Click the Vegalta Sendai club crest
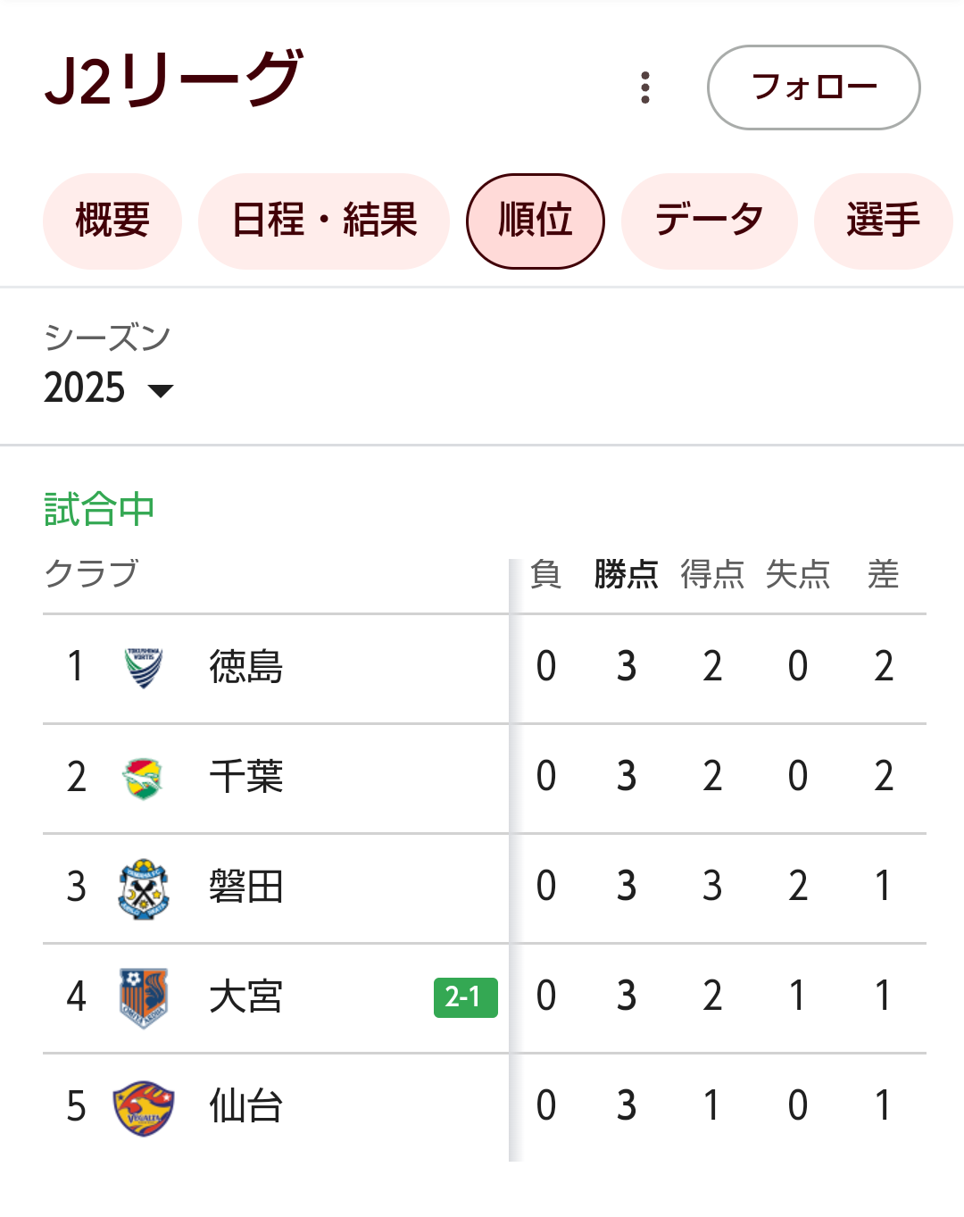Image resolution: width=964 pixels, height=1217 pixels. coord(143,1107)
